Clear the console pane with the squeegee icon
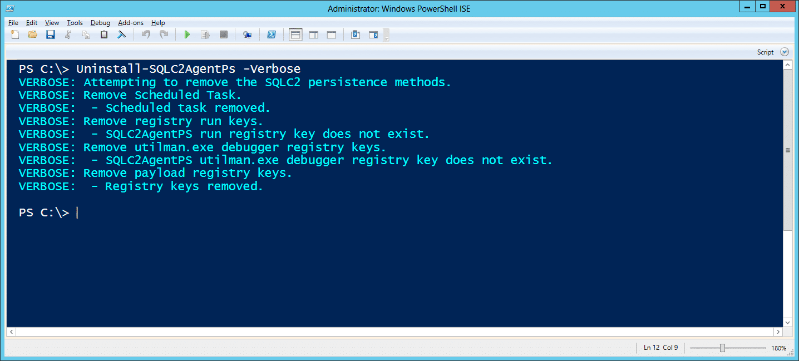 click(x=121, y=35)
